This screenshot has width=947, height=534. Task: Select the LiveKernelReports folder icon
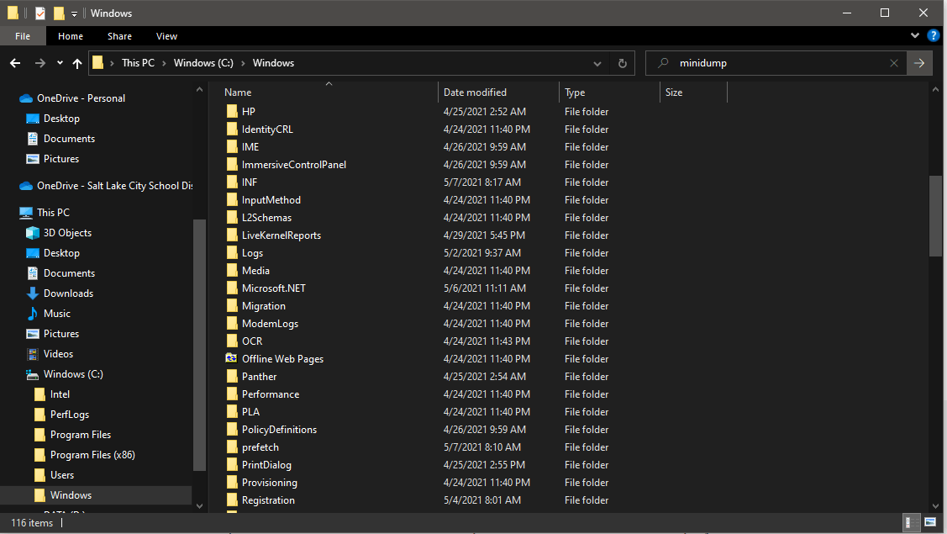point(232,235)
